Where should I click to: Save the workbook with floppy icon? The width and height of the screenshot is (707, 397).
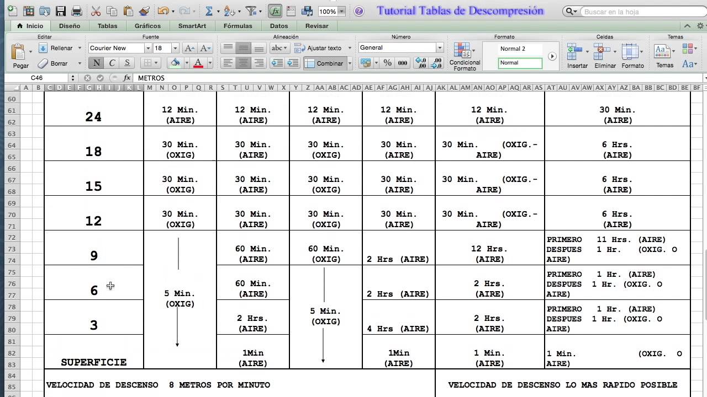[61, 11]
